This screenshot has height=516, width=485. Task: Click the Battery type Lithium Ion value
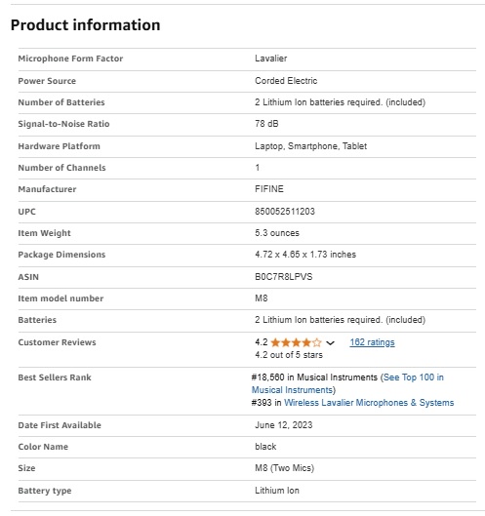click(277, 491)
